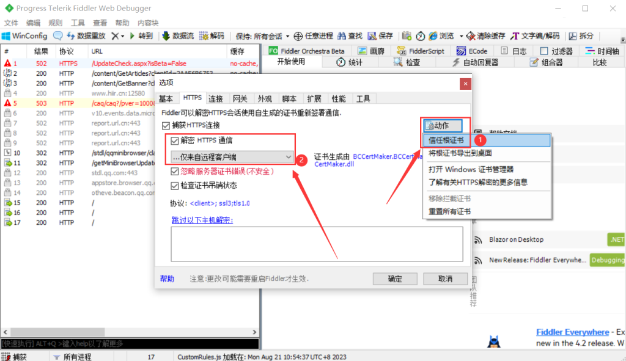Click 确定 to confirm options
626x361 pixels.
coord(395,279)
